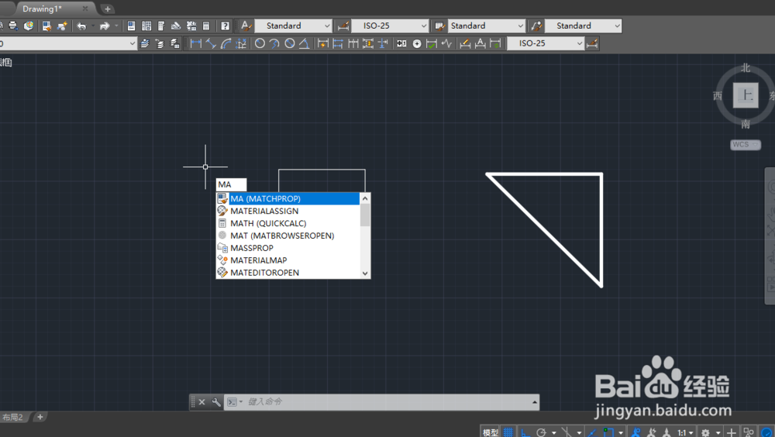Toggle polar tracking in status bar
Image resolution: width=775 pixels, height=437 pixels.
[542, 432]
